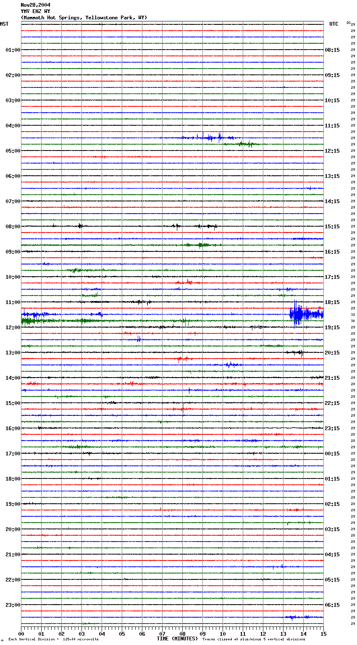Click the TIME (MINUTES) axis title

click(x=177, y=639)
